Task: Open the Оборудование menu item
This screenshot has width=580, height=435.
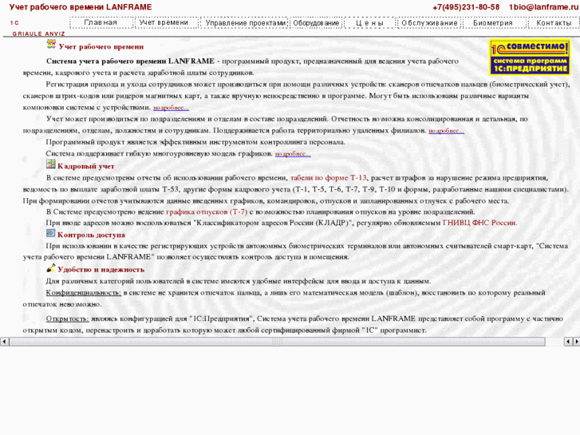Action: 316,22
